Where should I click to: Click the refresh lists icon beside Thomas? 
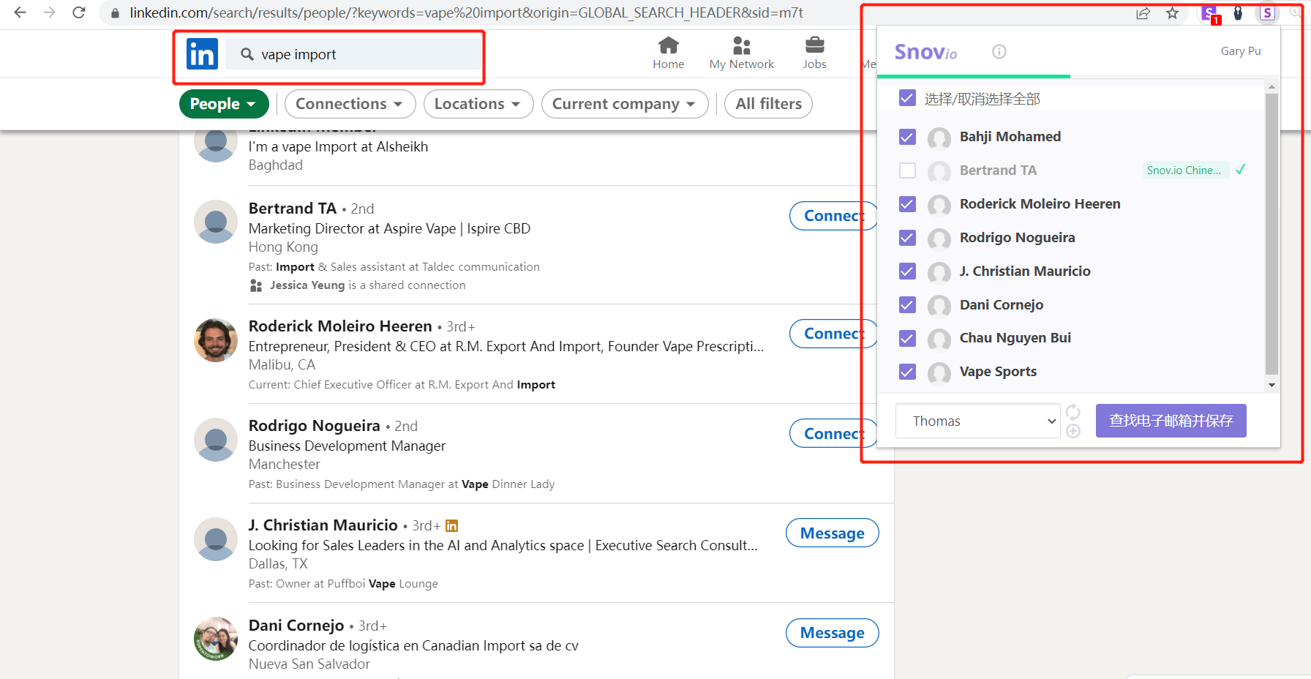1073,412
